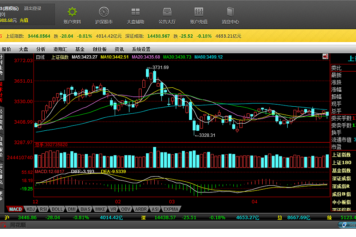Viewport: 356px width, 237px height.
Task: Select 深证成指 in index list
Action: pyautogui.click(x=341, y=179)
